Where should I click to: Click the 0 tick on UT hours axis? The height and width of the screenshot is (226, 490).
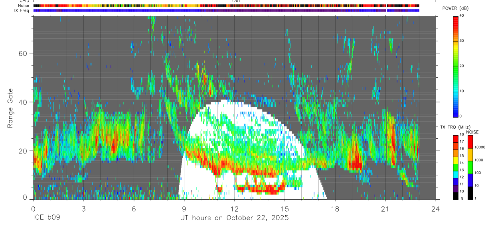click(x=33, y=208)
